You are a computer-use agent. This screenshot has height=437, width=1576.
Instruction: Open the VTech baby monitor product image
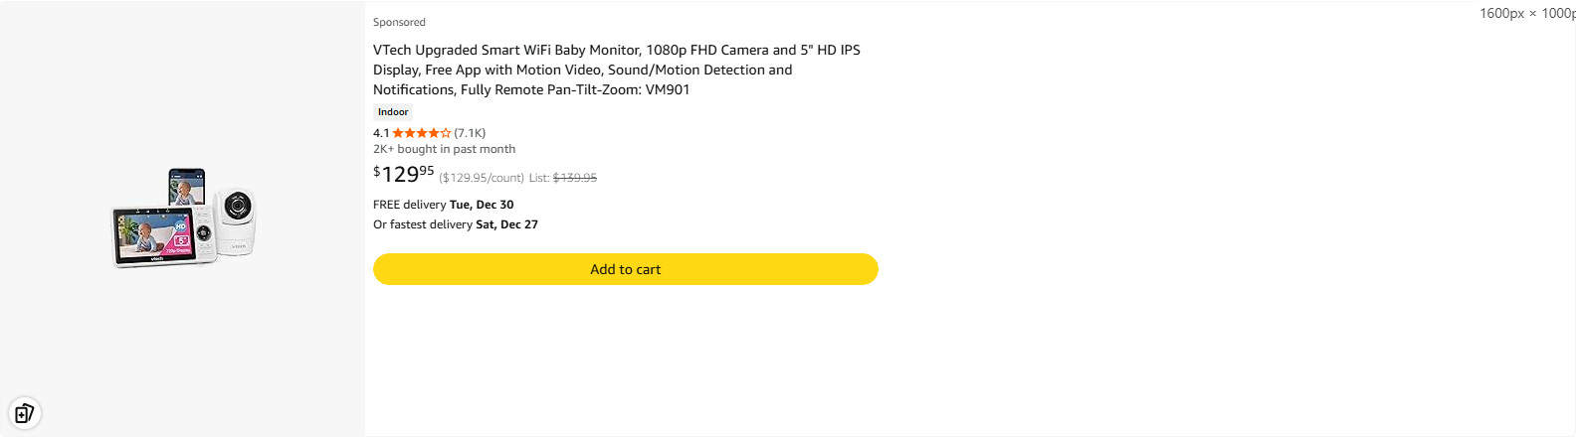183,218
